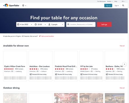
Task: Open the time dropdown showing 22:30
Action: (x=40, y=25)
